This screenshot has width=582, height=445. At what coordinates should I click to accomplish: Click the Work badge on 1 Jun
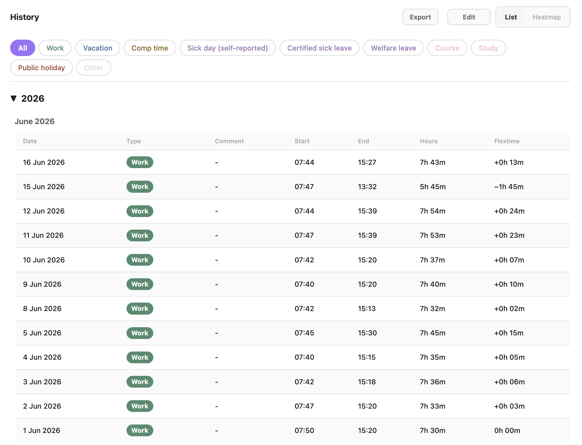(140, 431)
